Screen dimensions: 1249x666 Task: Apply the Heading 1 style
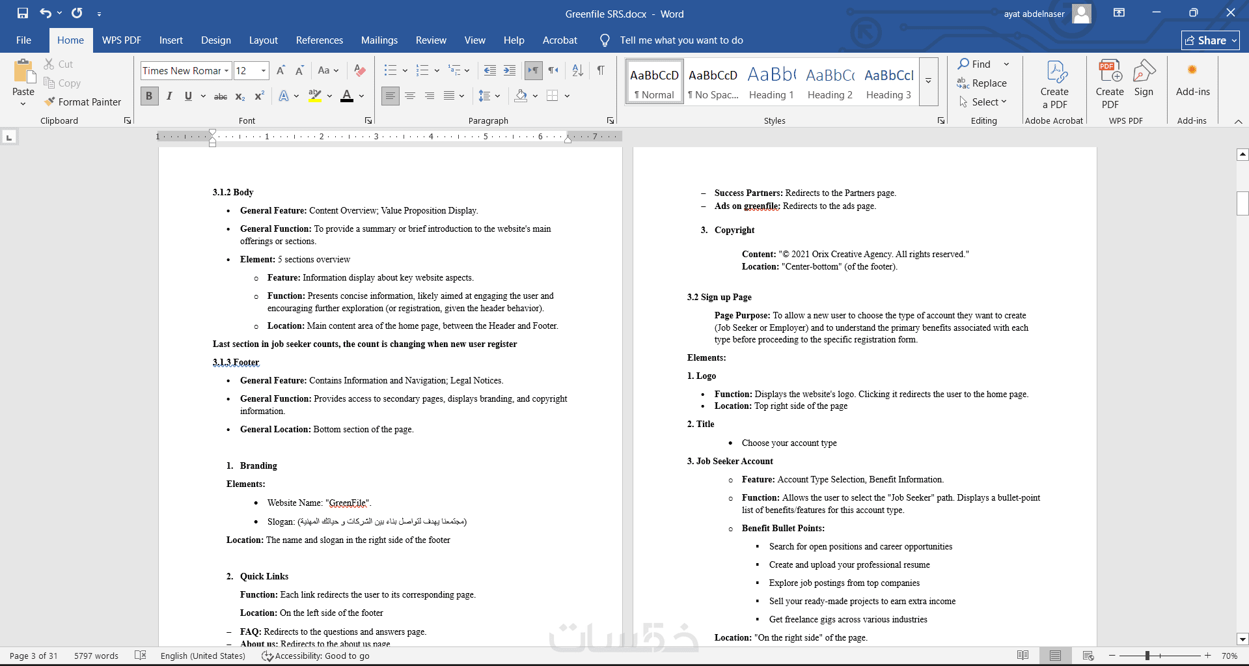click(x=771, y=81)
